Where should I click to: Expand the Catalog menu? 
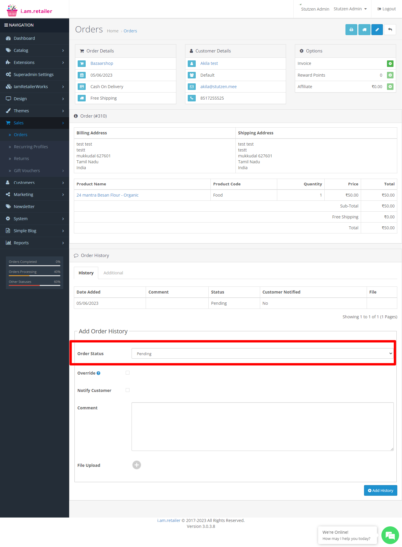point(34,50)
